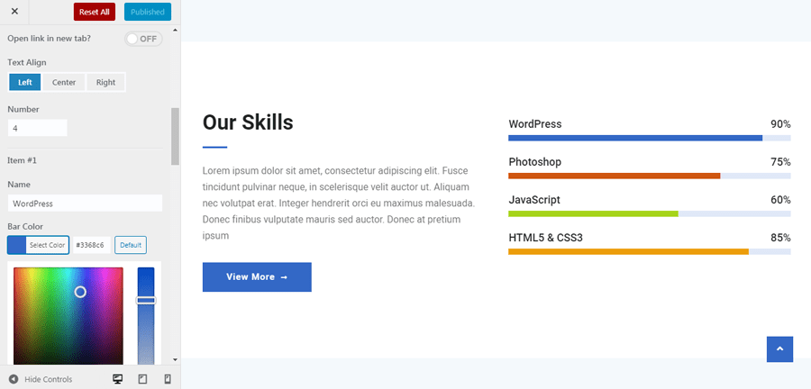The width and height of the screenshot is (811, 389).
Task: Select Right text alignment
Action: (x=105, y=82)
